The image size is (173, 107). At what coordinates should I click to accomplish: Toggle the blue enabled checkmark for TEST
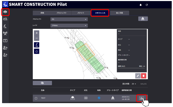coord(99,98)
